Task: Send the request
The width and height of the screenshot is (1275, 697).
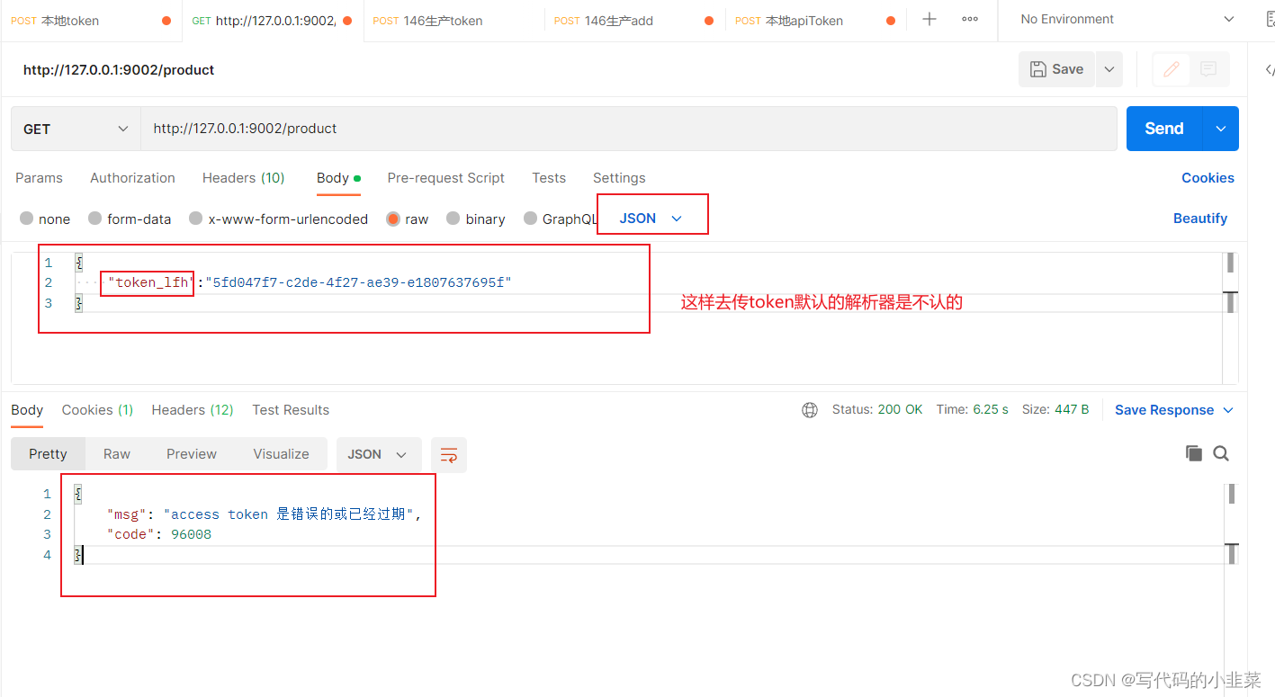Action: 1163,128
